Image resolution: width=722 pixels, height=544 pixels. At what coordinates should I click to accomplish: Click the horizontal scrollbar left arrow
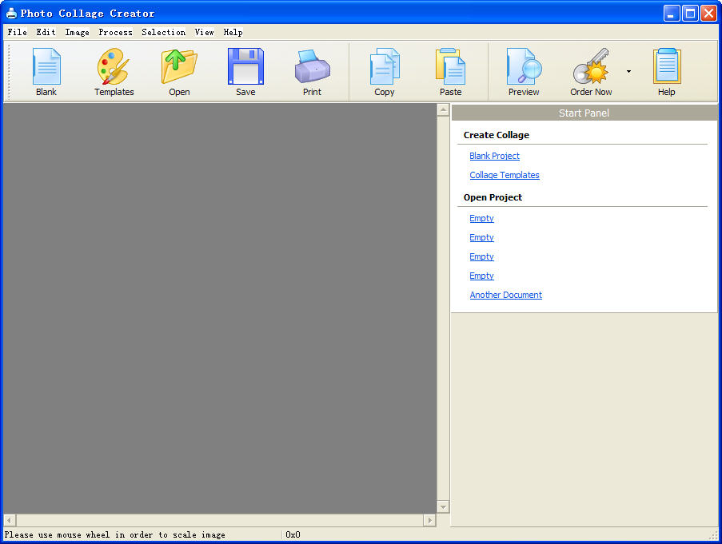coord(10,520)
